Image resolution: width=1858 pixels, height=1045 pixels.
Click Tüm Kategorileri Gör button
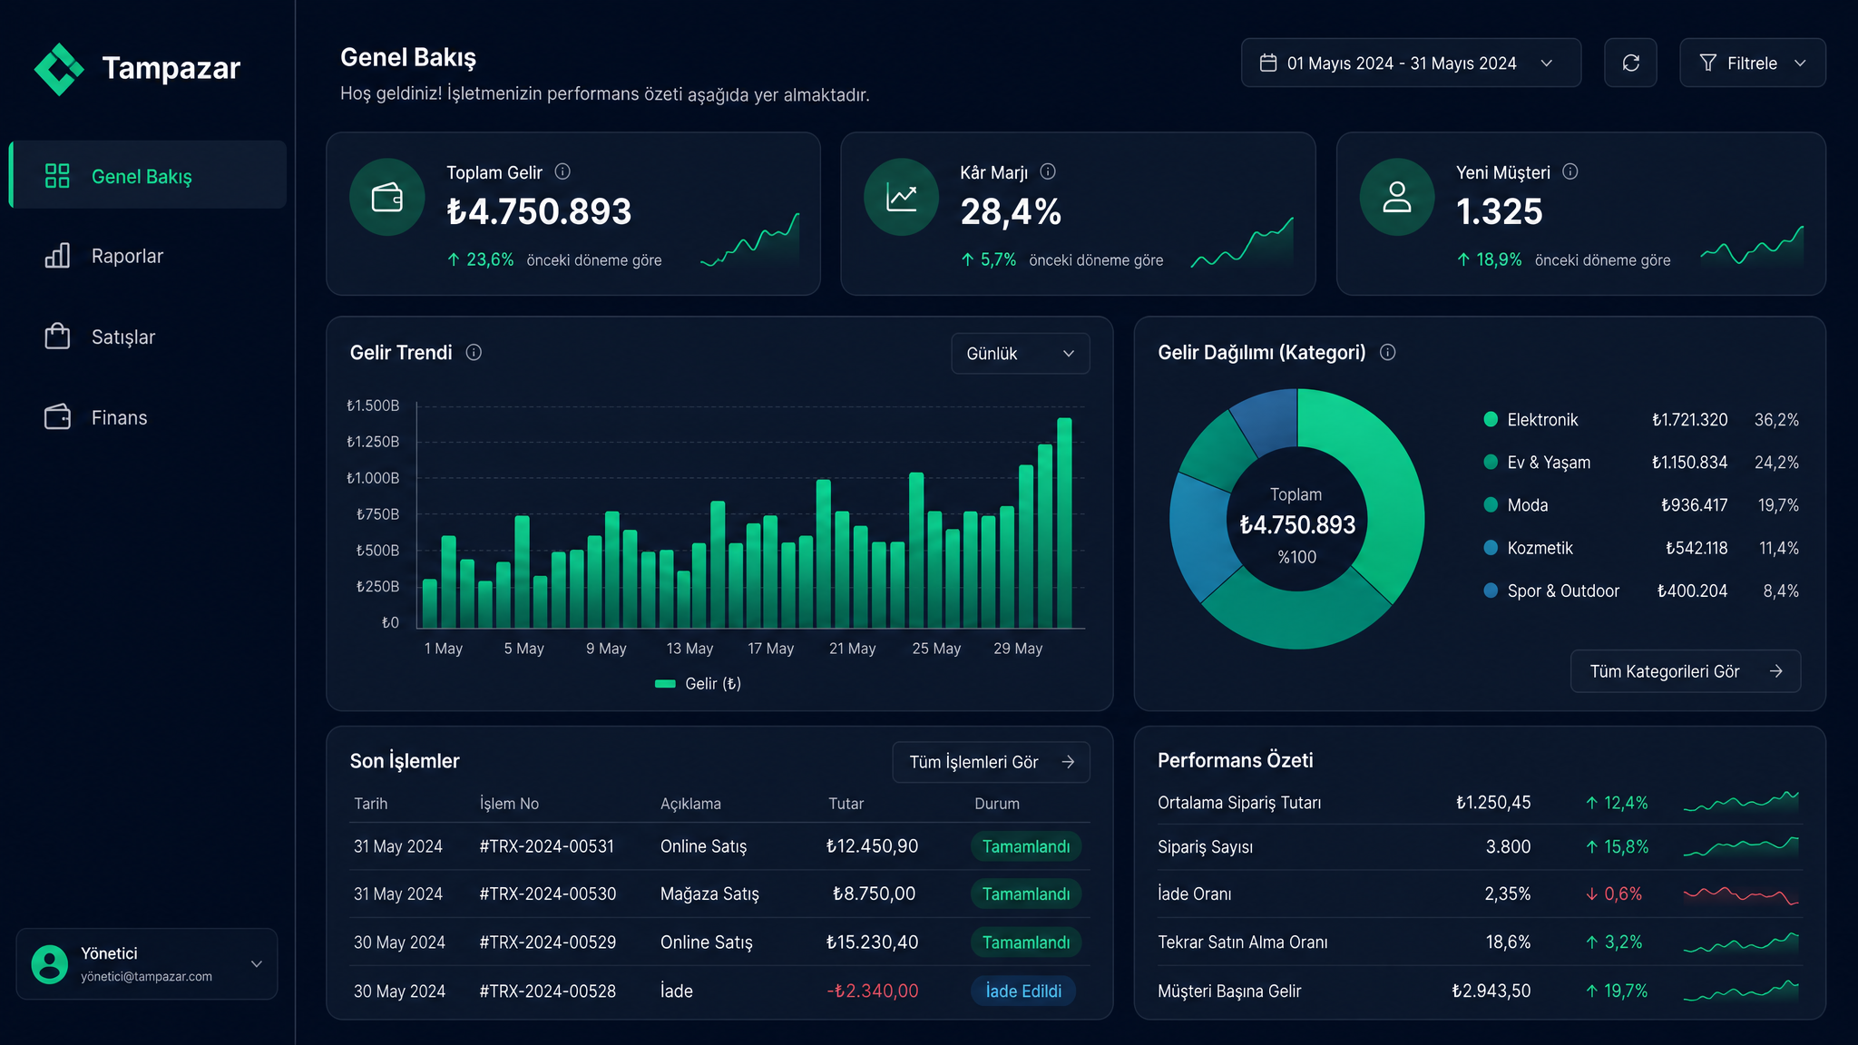(x=1685, y=671)
